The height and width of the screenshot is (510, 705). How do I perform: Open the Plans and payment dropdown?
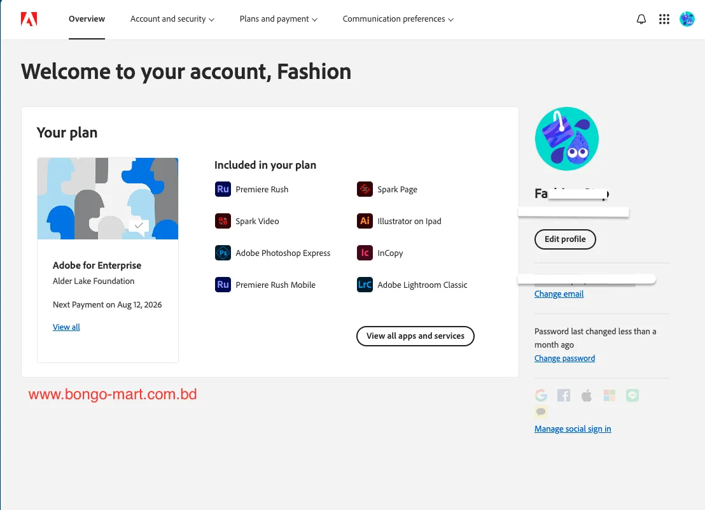[x=278, y=18]
